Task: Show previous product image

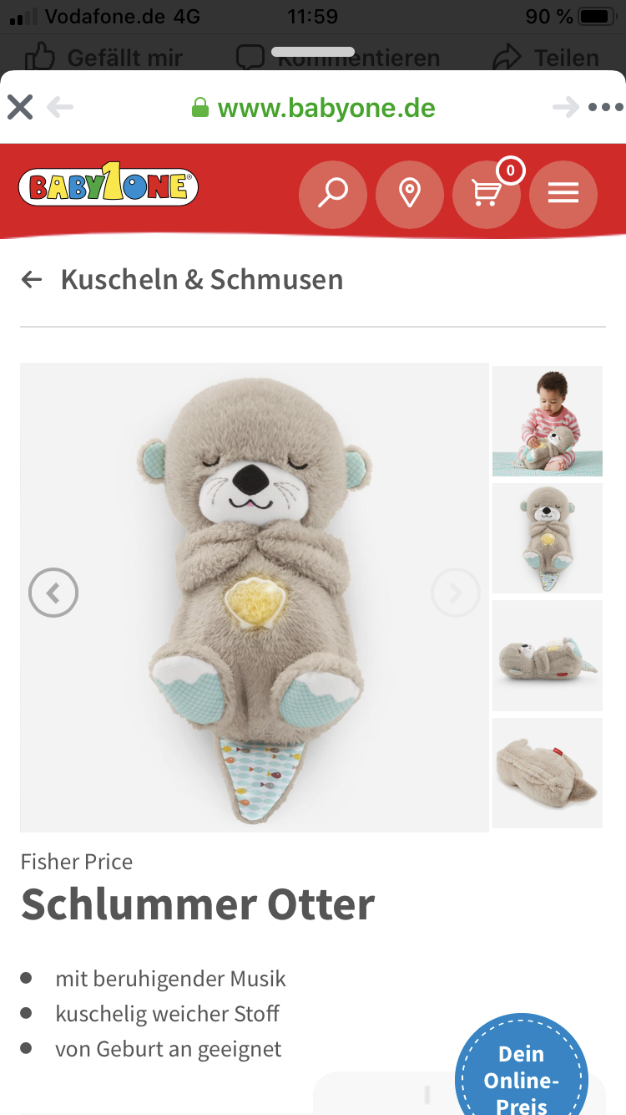Action: 53,593
